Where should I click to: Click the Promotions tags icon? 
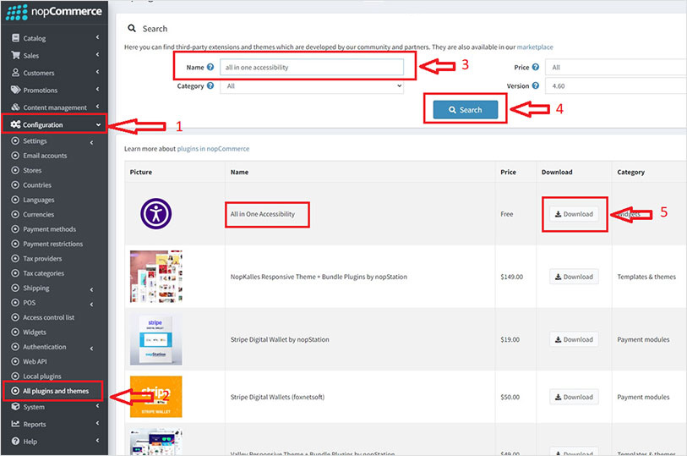click(16, 90)
